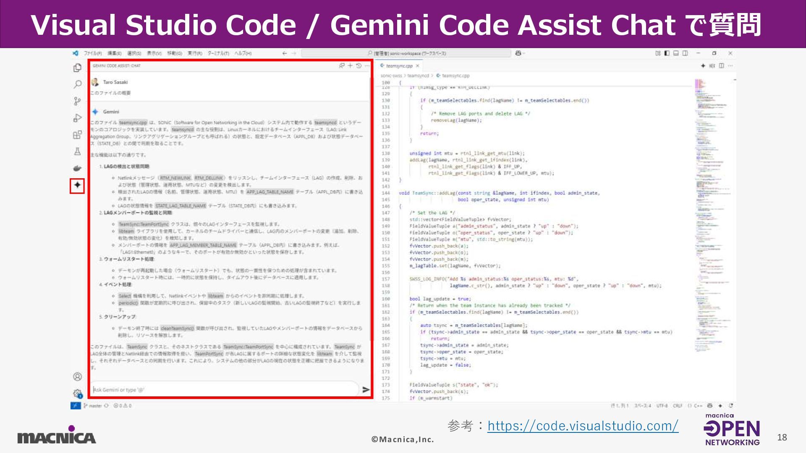Start a new Gemini chat with plus icon
This screenshot has width=806, height=453.
350,66
